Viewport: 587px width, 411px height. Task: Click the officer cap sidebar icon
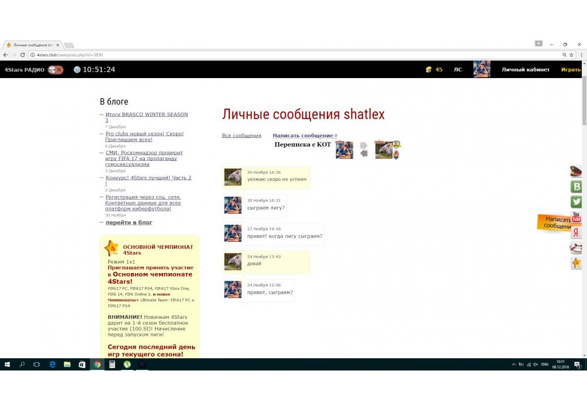[576, 172]
